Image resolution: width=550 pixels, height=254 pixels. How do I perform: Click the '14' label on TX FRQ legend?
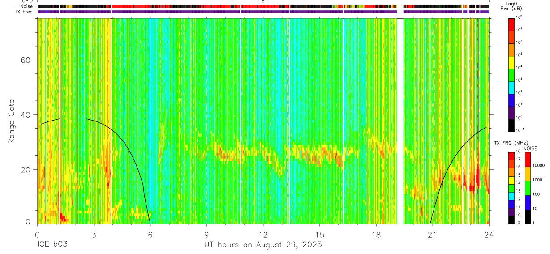point(519,183)
